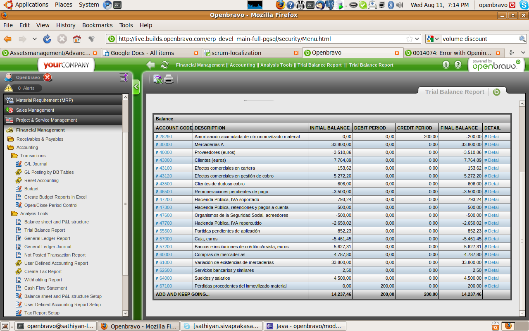The width and height of the screenshot is (529, 331).
Task: Click the Openbravo back arrow icon
Action: click(151, 65)
